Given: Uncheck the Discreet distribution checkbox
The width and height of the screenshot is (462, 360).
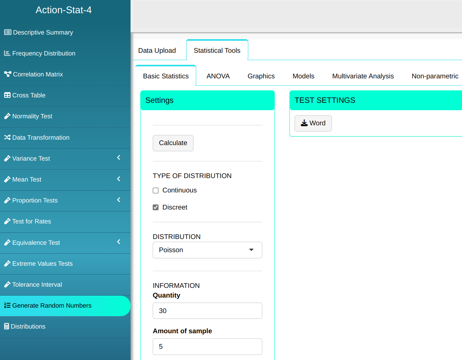Looking at the screenshot, I should (x=156, y=208).
